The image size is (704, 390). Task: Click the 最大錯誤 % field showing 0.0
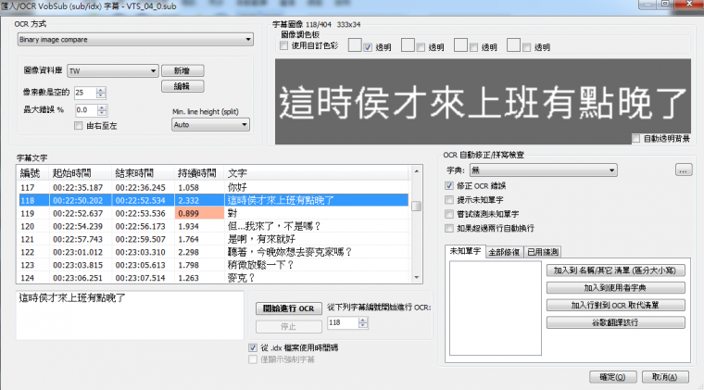coord(86,110)
